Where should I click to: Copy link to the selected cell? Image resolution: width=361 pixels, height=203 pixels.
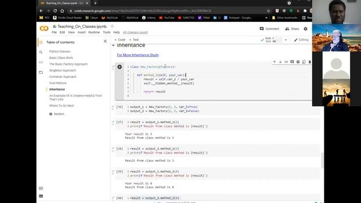[x=286, y=62]
